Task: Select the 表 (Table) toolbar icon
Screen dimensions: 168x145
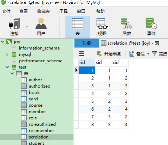Action: coord(78,27)
